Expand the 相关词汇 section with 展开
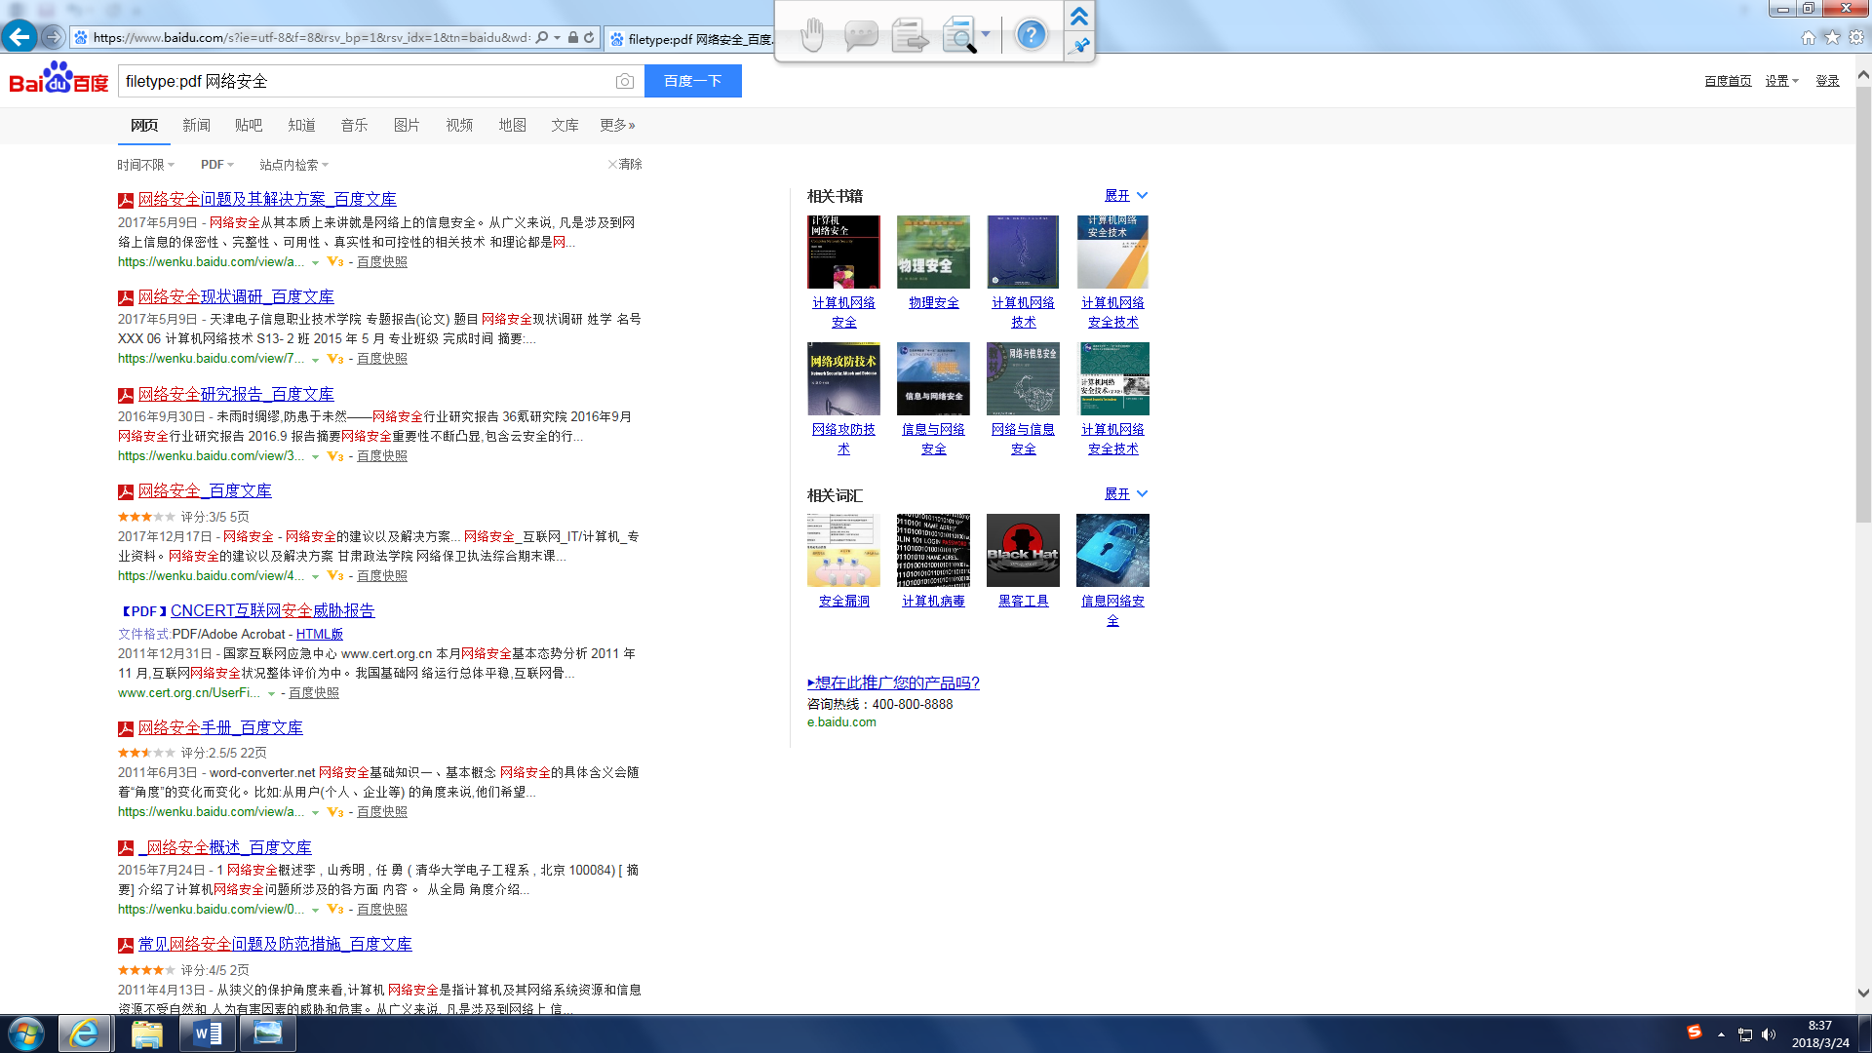Image resolution: width=1872 pixels, height=1053 pixels. [1126, 494]
